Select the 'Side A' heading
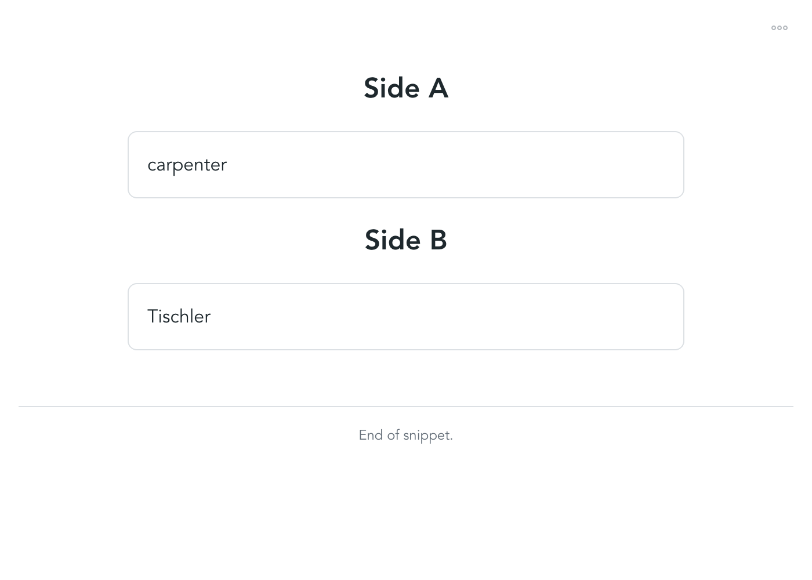812x580 pixels. point(406,88)
